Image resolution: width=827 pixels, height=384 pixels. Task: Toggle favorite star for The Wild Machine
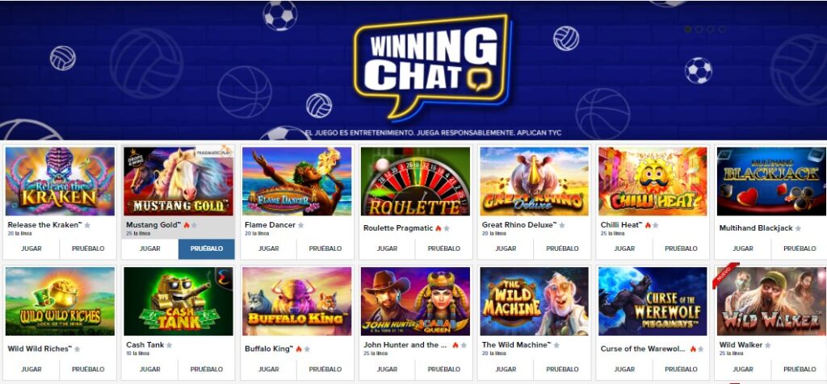click(556, 345)
